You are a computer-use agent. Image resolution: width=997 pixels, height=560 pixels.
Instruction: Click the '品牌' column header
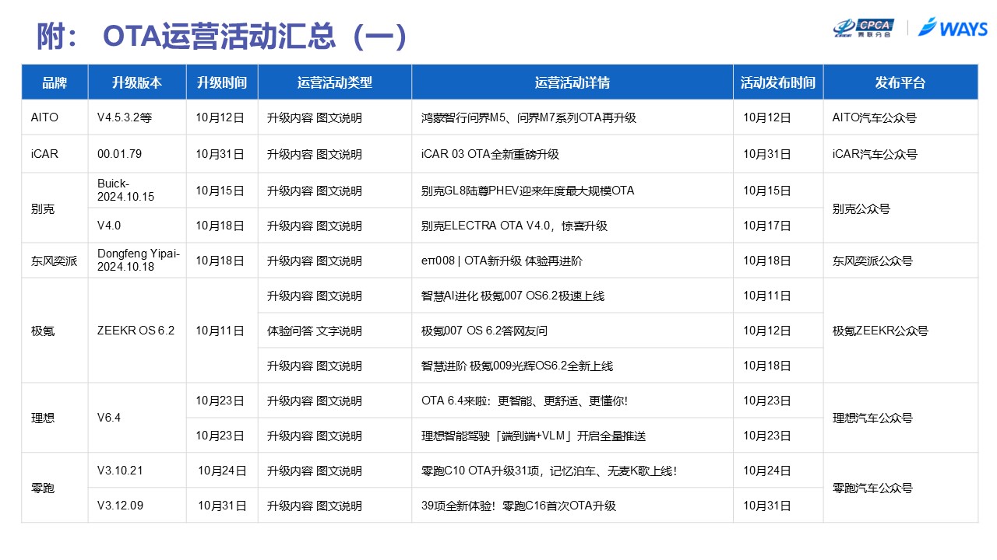click(x=55, y=82)
